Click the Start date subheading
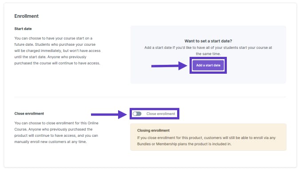Viewport: 301px width, 171px height. point(23,28)
